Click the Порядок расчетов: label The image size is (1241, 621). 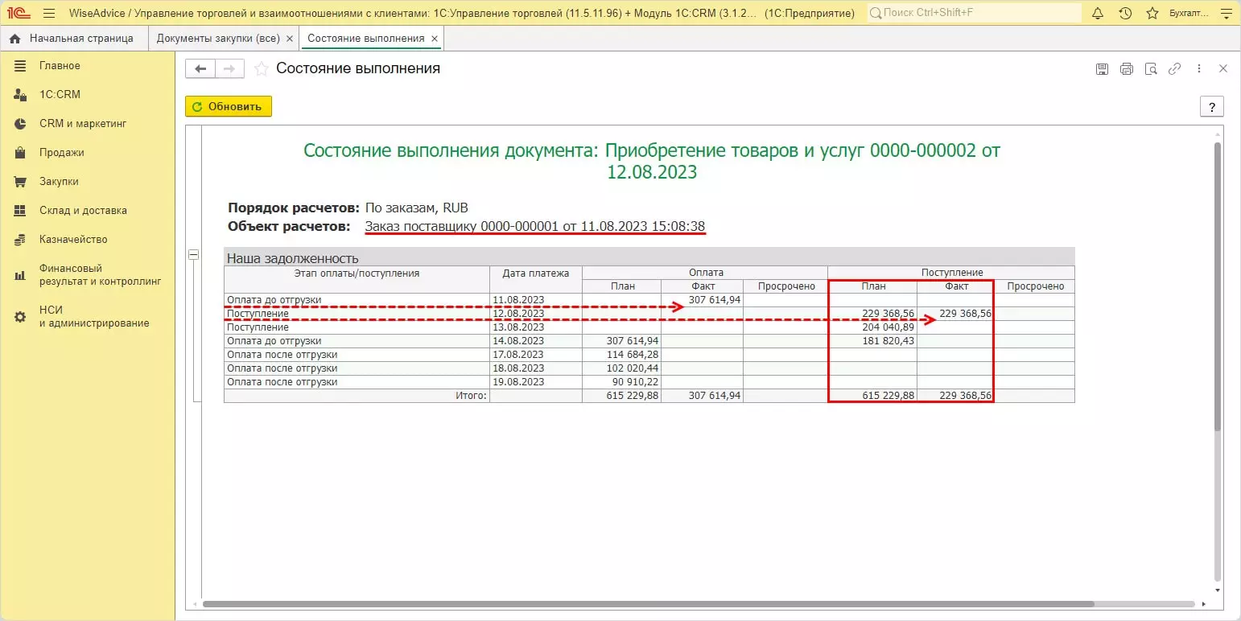point(294,208)
